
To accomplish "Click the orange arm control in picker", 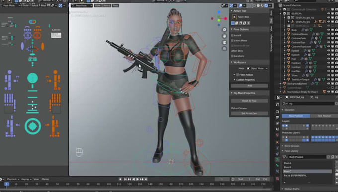I will tap(55, 80).
